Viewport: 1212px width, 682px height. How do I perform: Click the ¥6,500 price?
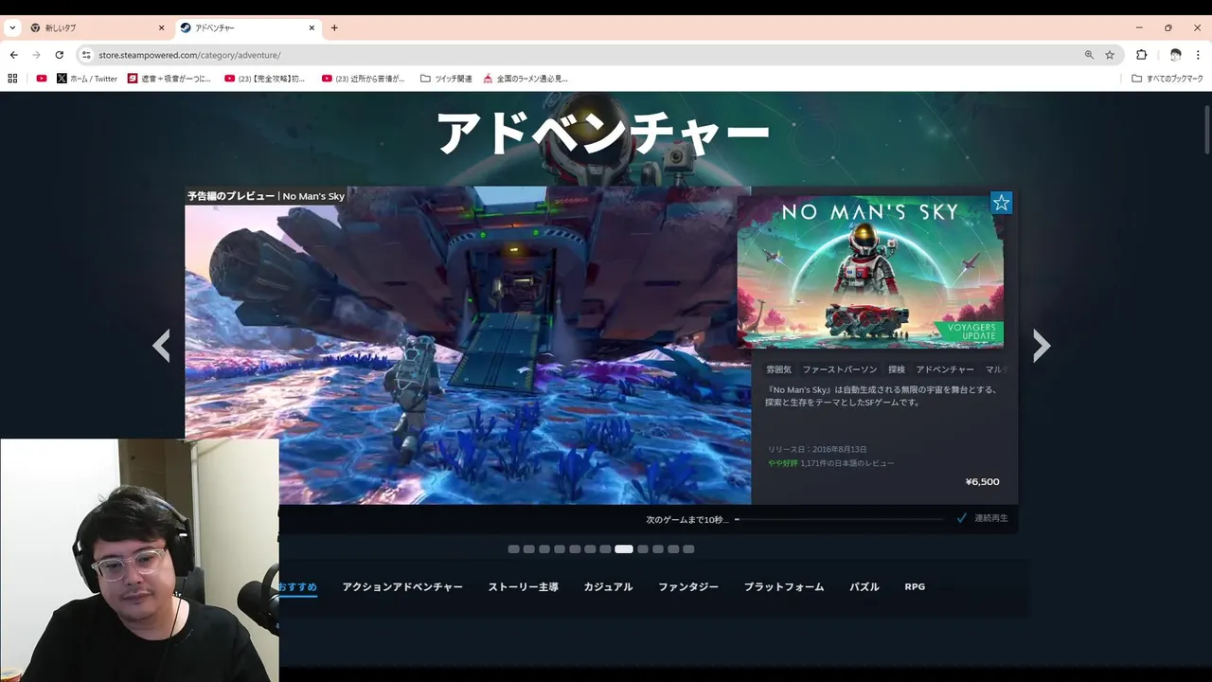[982, 482]
